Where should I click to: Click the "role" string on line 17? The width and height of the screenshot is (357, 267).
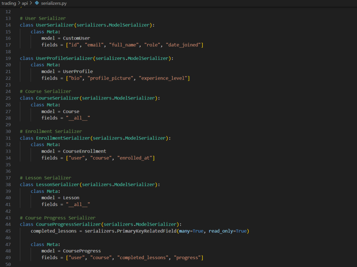click(152, 45)
